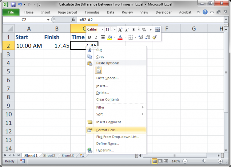231x167 pixels.
Task: Click the globe icon beside Hyperlink
Action: pos(90,150)
